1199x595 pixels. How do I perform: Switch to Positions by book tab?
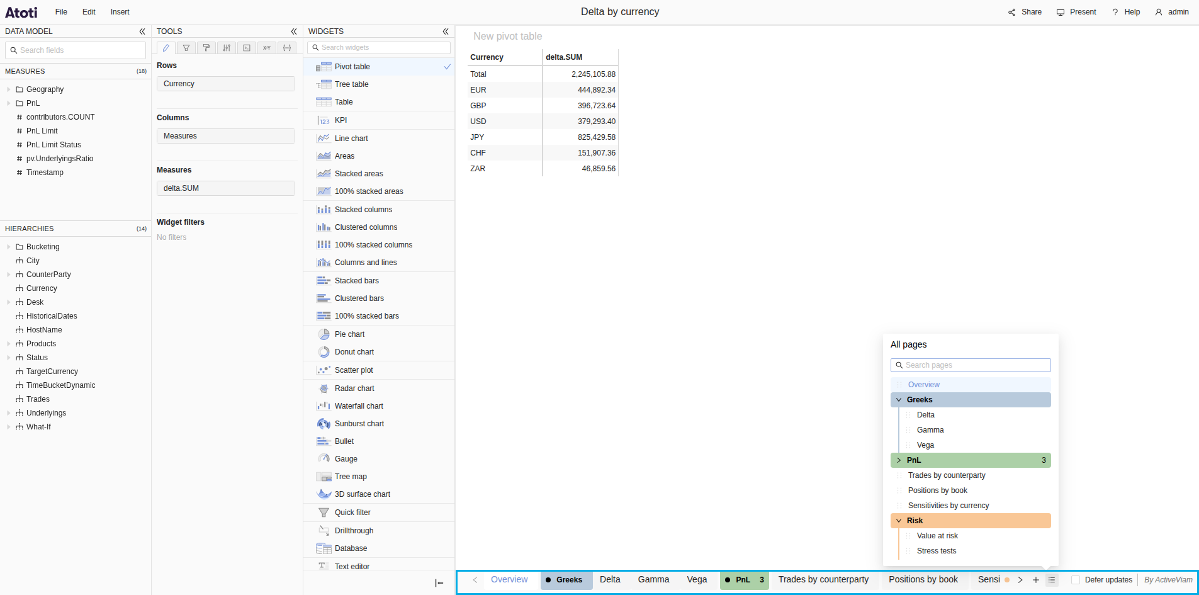(923, 580)
